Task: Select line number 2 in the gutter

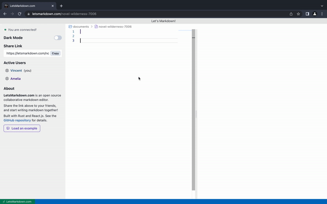Action: [74, 36]
